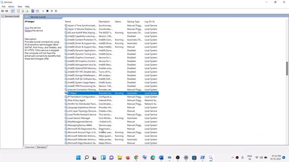Click the Back arrow in the toolbar
289x162 pixels.
pos(3,11)
